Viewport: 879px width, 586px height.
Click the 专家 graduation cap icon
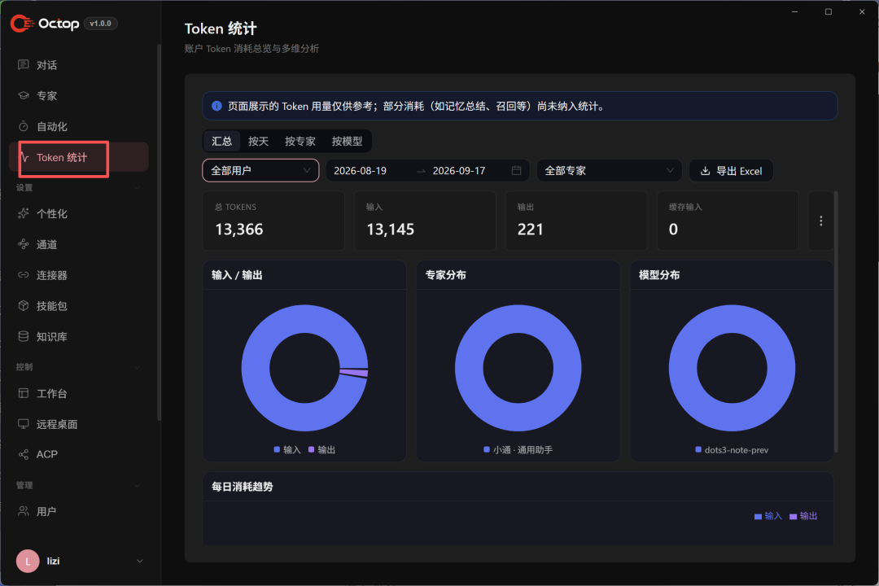tap(23, 95)
